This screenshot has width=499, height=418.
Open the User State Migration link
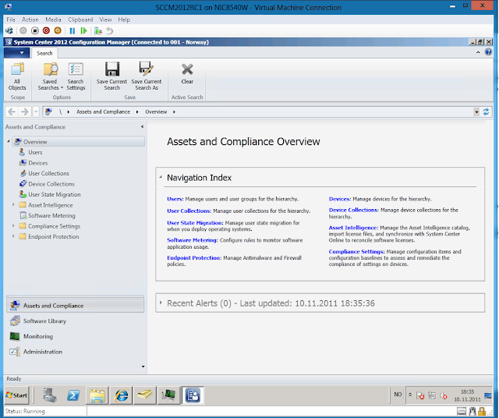(195, 223)
